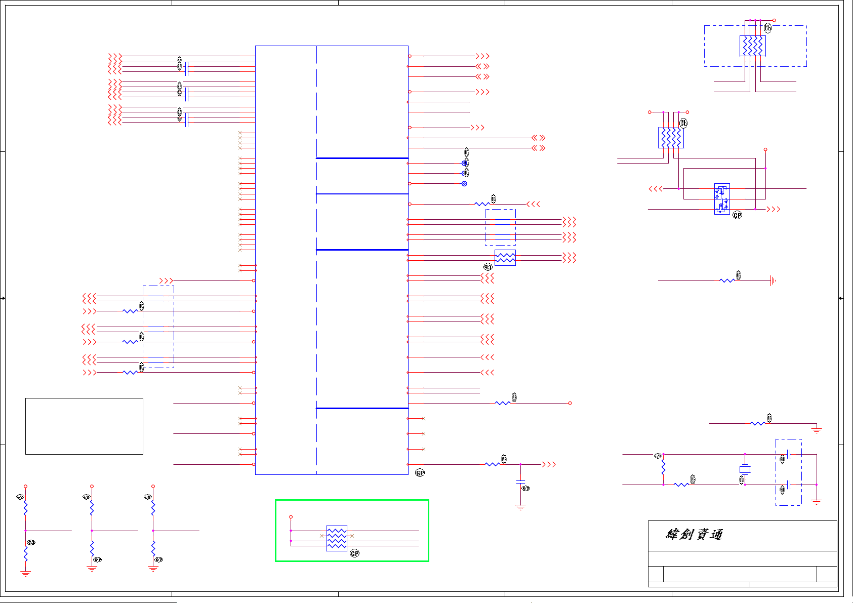853x603 pixels.
Task: Click the sideways ground symbol on the right
Action: (773, 280)
